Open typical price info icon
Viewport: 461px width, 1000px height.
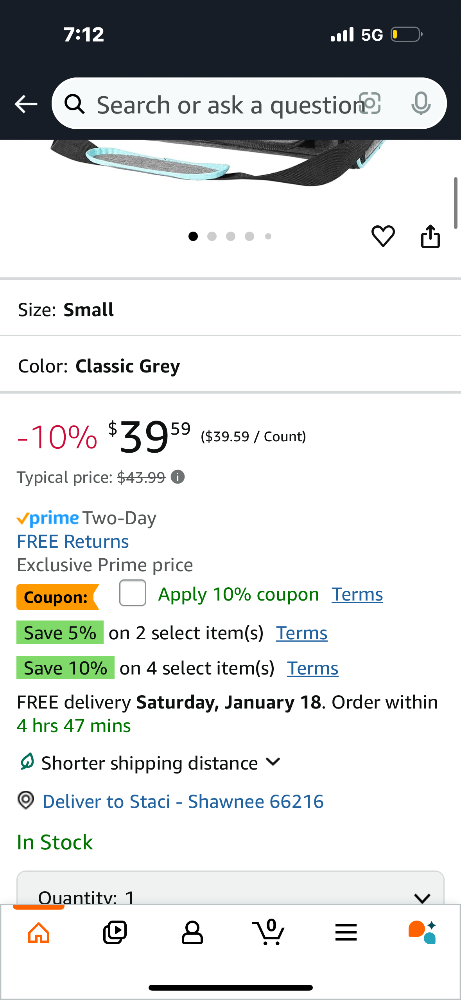[178, 477]
